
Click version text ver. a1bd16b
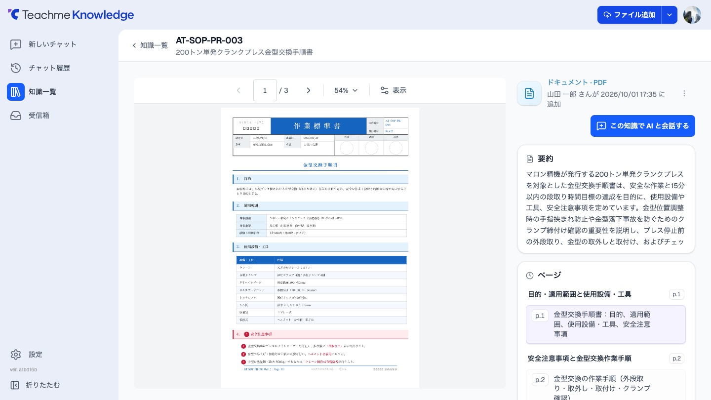23,369
